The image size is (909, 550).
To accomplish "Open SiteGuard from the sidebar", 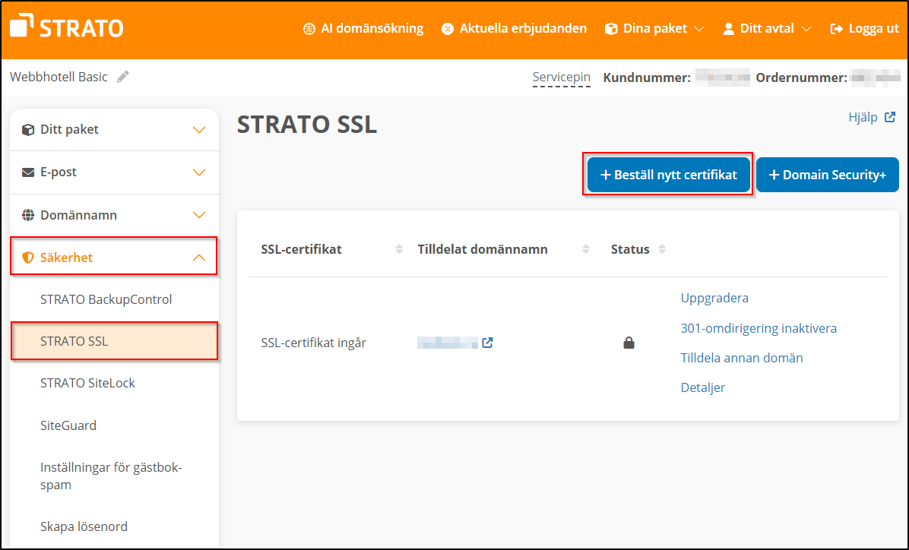I will point(68,425).
